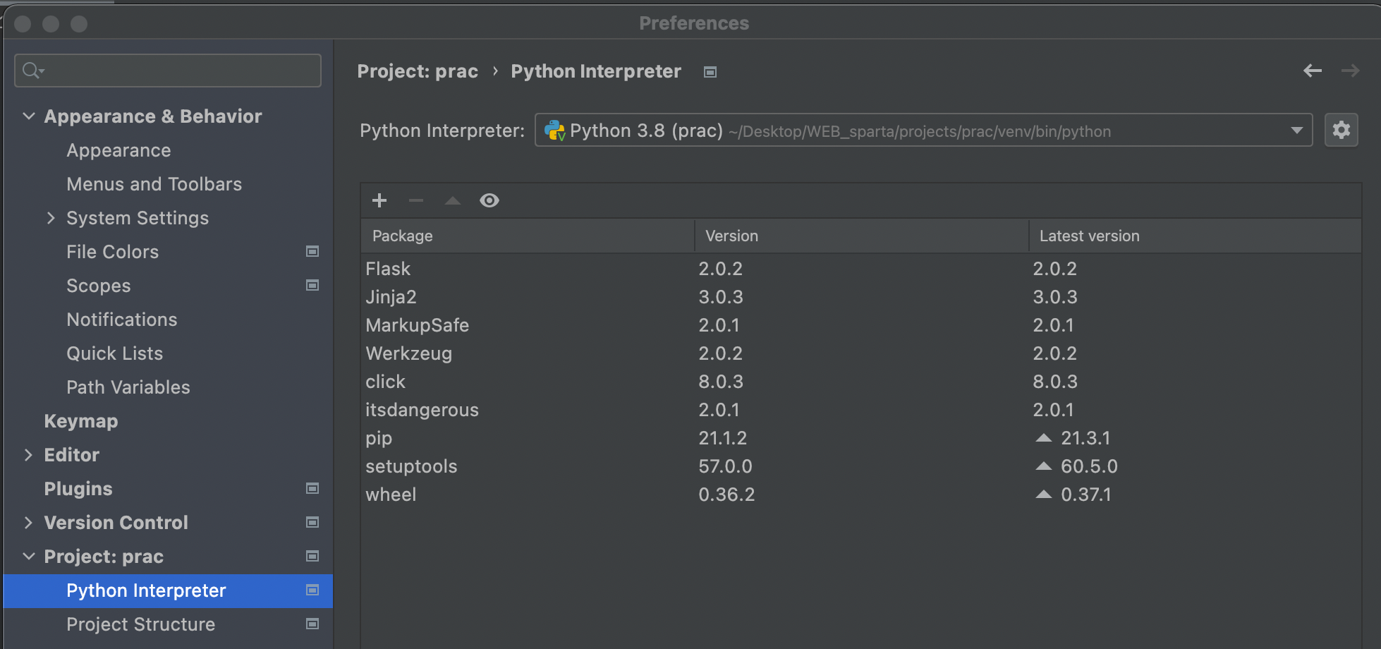
Task: Click project-level icon on Scopes row
Action: (312, 285)
